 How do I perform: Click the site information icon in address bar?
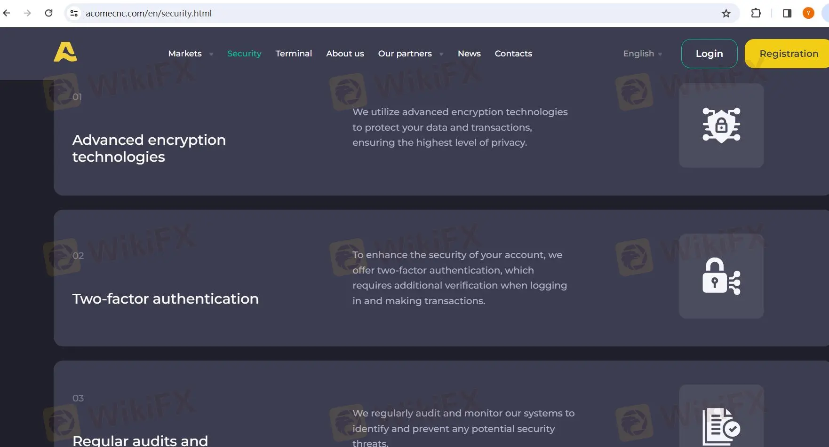click(x=74, y=13)
